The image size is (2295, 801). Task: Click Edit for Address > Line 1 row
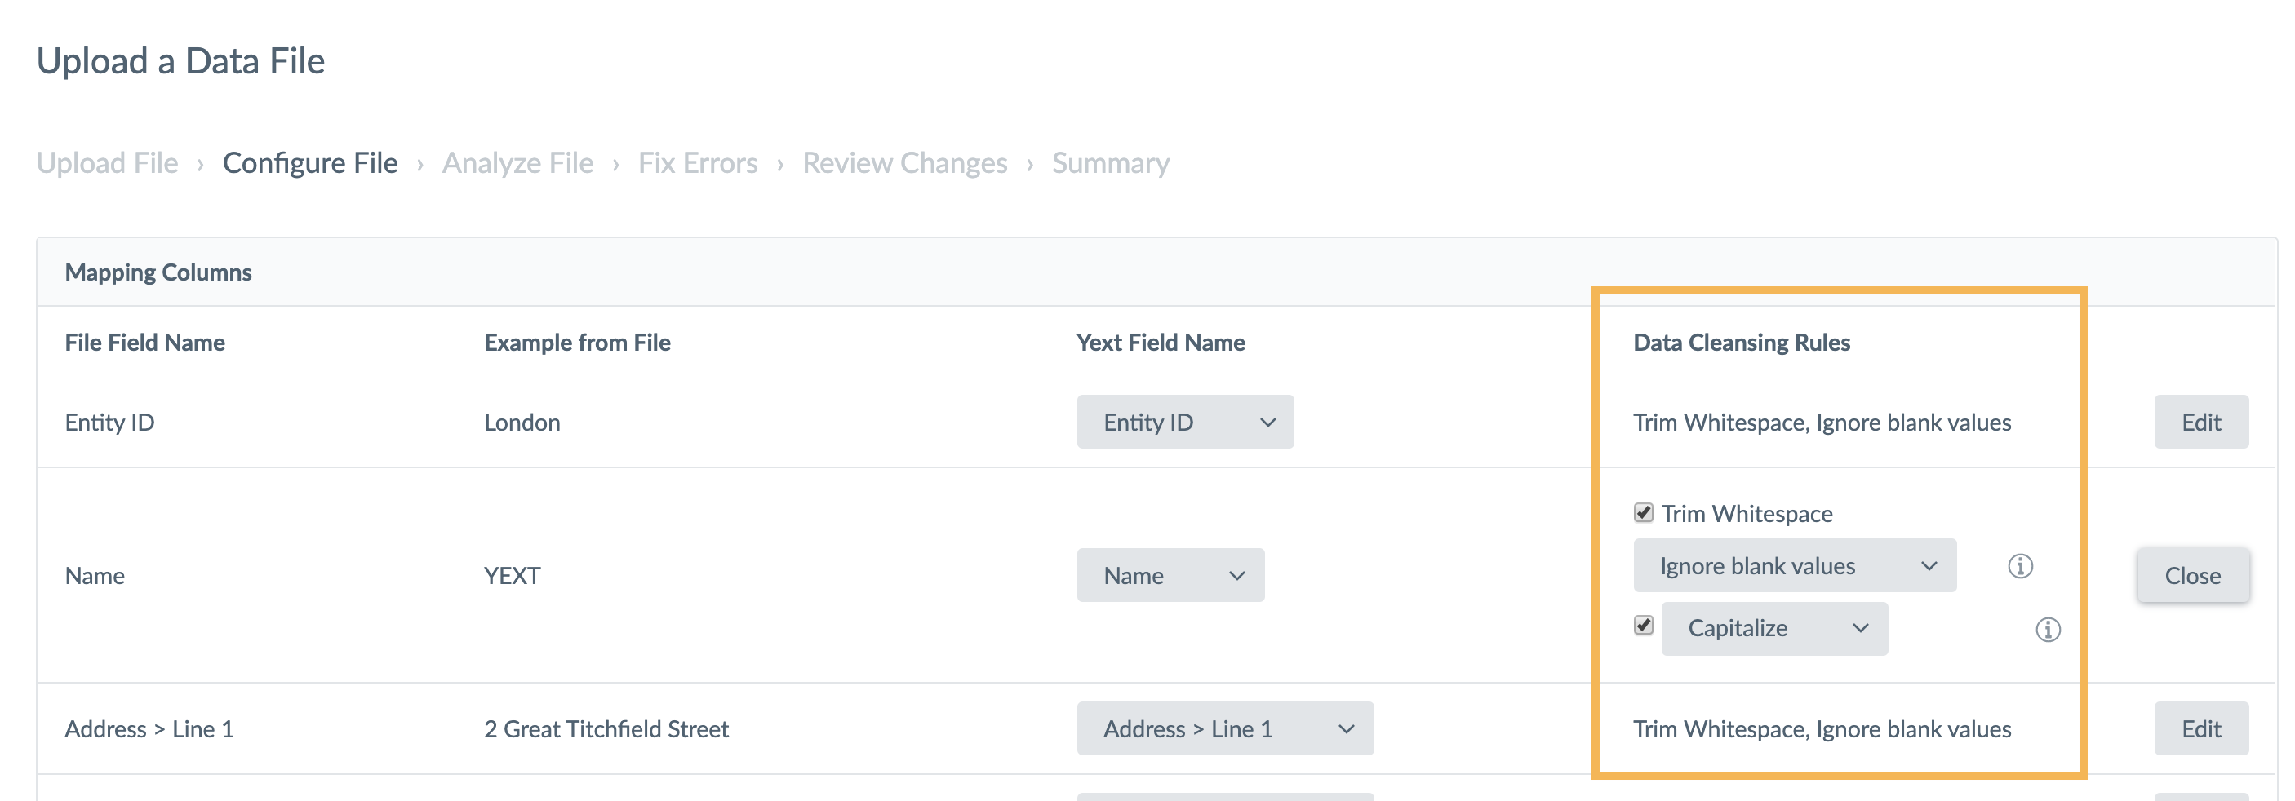click(2200, 729)
